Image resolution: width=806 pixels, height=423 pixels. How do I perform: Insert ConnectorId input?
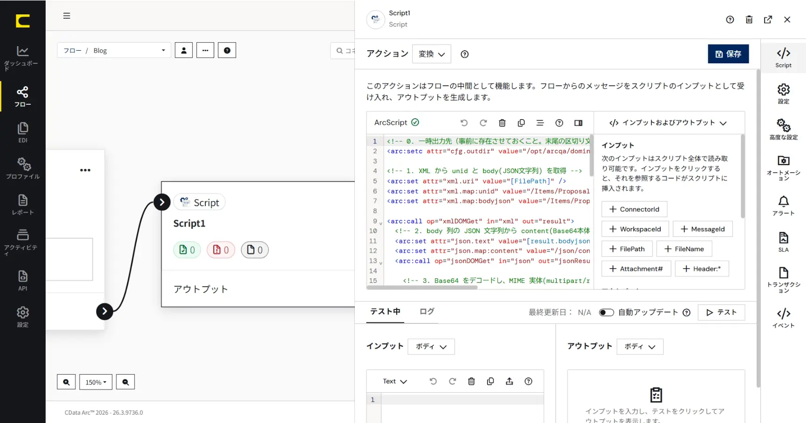point(634,209)
